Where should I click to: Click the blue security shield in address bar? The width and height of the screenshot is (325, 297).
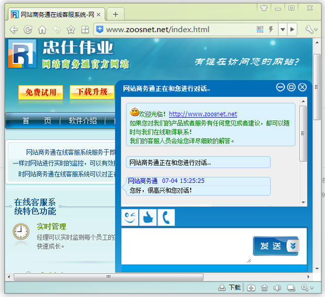tap(100, 29)
